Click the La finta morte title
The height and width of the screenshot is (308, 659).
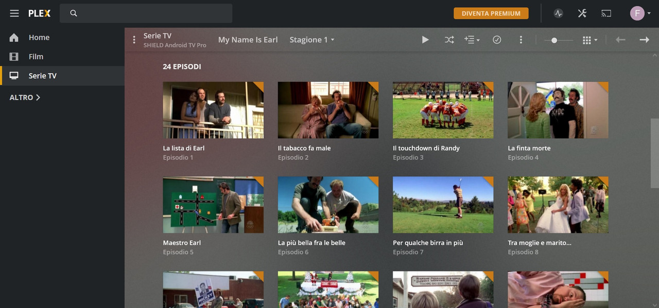tap(529, 148)
